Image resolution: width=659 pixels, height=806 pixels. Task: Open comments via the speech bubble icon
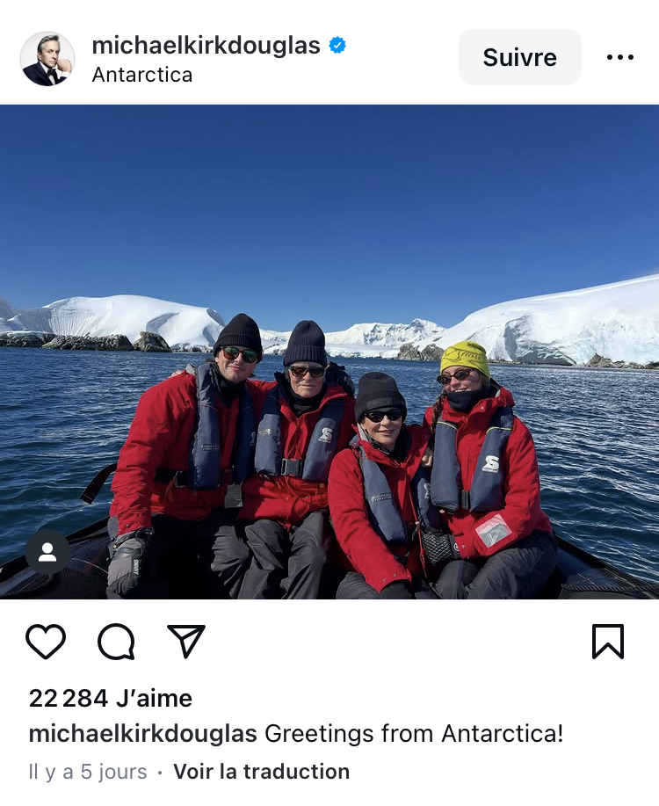point(116,641)
